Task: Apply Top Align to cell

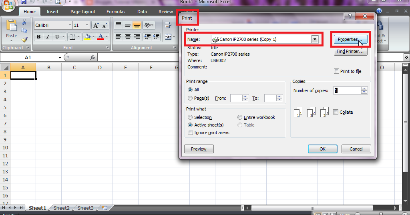Action: [x=119, y=25]
